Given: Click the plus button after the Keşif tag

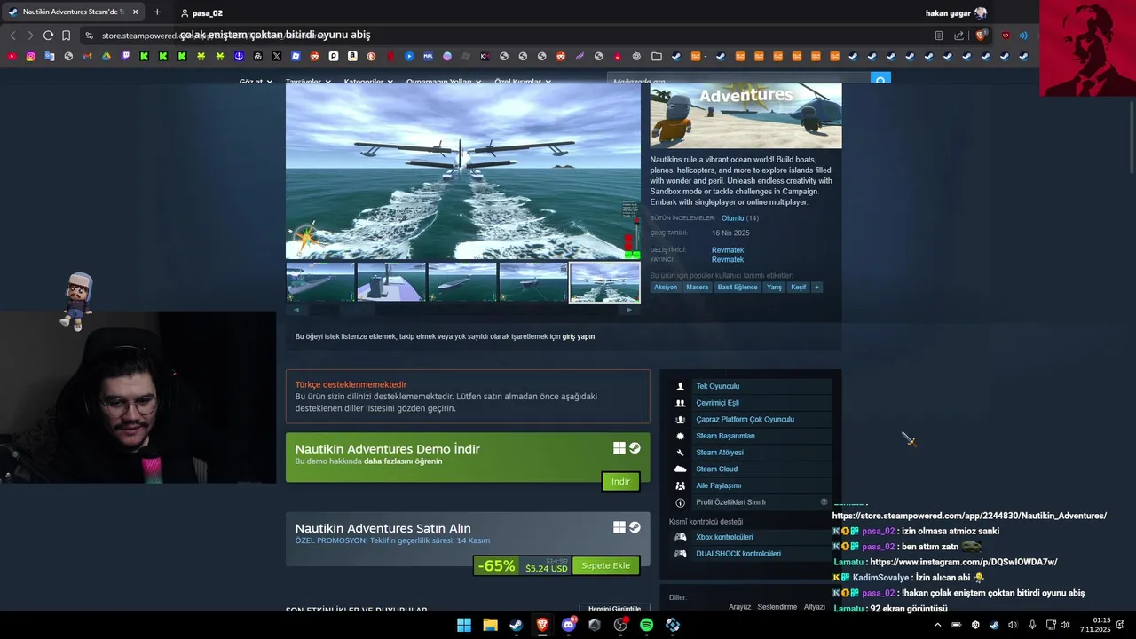Looking at the screenshot, I should (x=816, y=287).
